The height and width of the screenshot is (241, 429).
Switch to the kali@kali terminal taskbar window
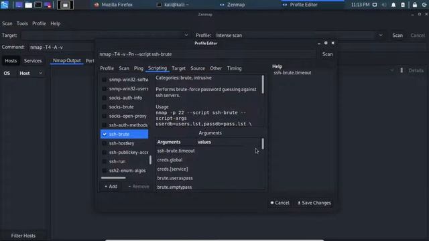(x=173, y=5)
